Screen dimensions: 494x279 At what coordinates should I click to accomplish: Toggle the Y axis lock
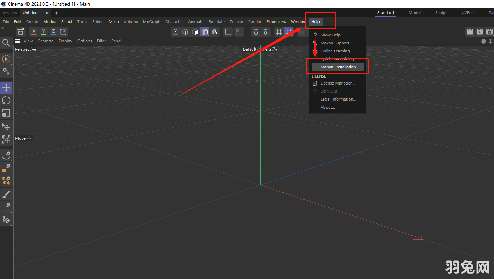point(43,31)
